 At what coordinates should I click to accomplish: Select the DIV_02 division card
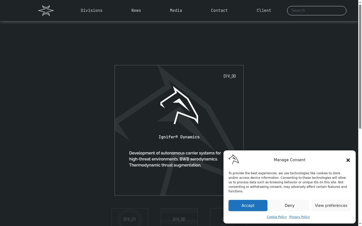click(179, 217)
